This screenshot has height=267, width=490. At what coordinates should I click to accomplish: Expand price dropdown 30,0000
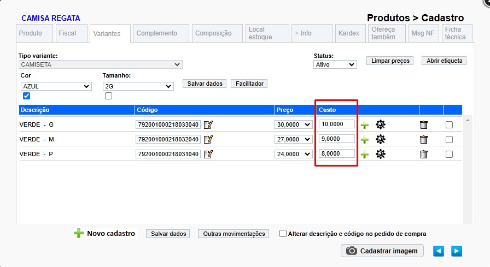[x=294, y=125]
